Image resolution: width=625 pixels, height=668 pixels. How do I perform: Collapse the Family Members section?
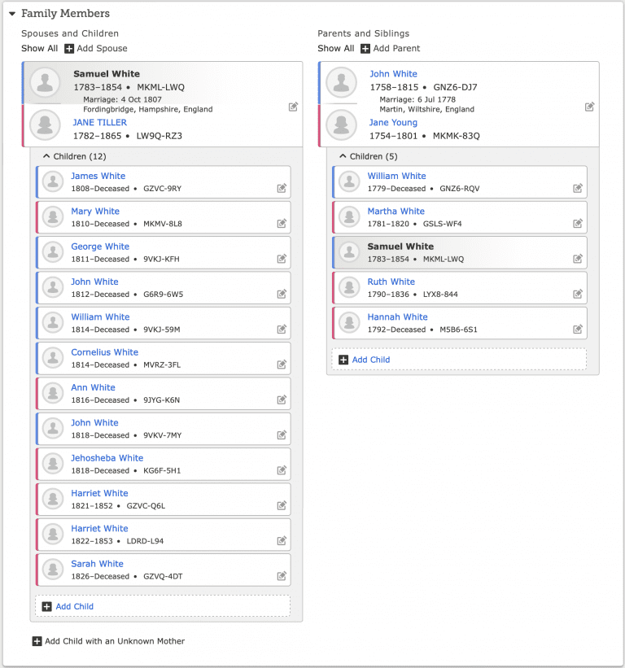pyautogui.click(x=12, y=14)
